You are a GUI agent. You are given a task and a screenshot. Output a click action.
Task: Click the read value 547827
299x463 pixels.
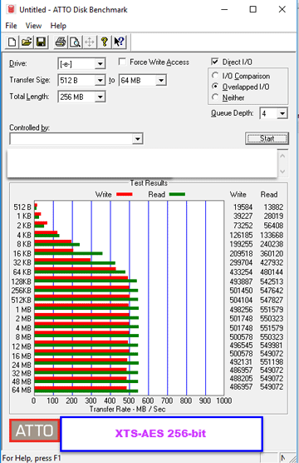pos(272,300)
